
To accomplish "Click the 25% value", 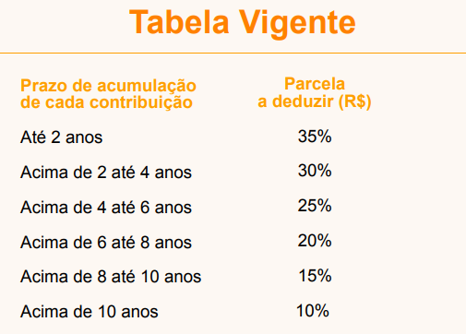I will pos(315,206).
